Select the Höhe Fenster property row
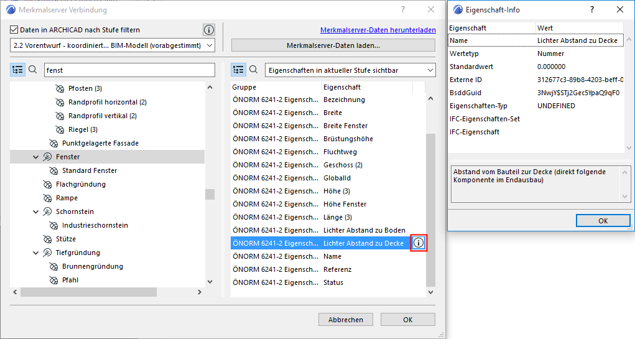635x339 pixels. pyautogui.click(x=328, y=204)
